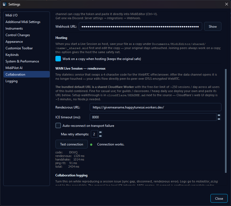Click the WAN Live Session — rendezvous heading
Screen dimensions: 231x206
80,68
